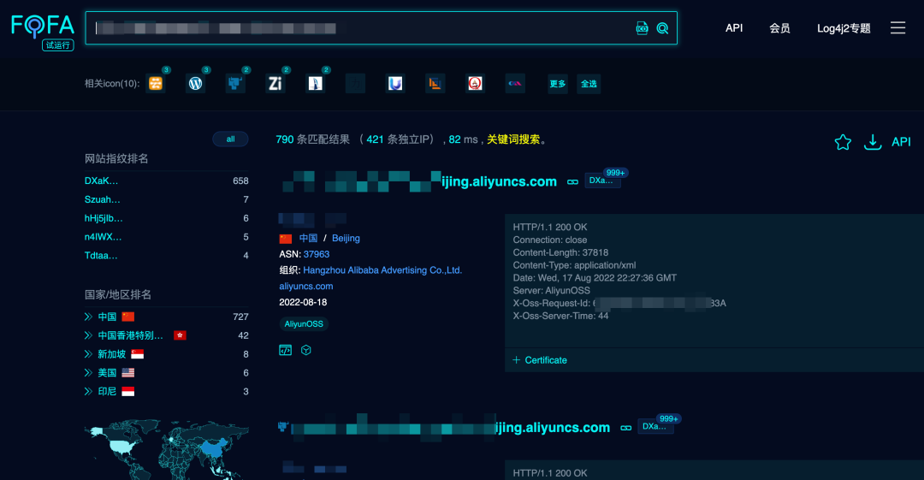Filter by Szuah fingerprint
Viewport: 924px width, 480px height.
point(102,199)
